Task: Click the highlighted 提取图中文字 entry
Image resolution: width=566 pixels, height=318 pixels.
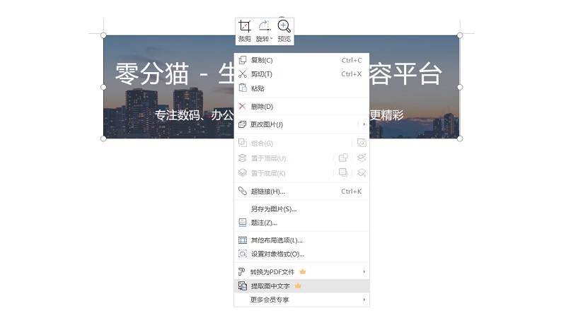Action: pos(301,286)
